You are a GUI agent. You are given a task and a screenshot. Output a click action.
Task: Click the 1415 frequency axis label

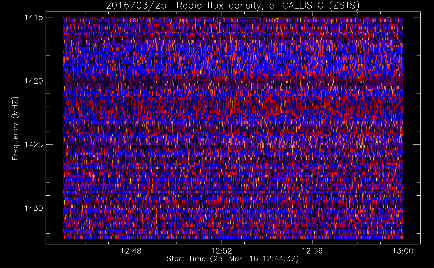34,17
